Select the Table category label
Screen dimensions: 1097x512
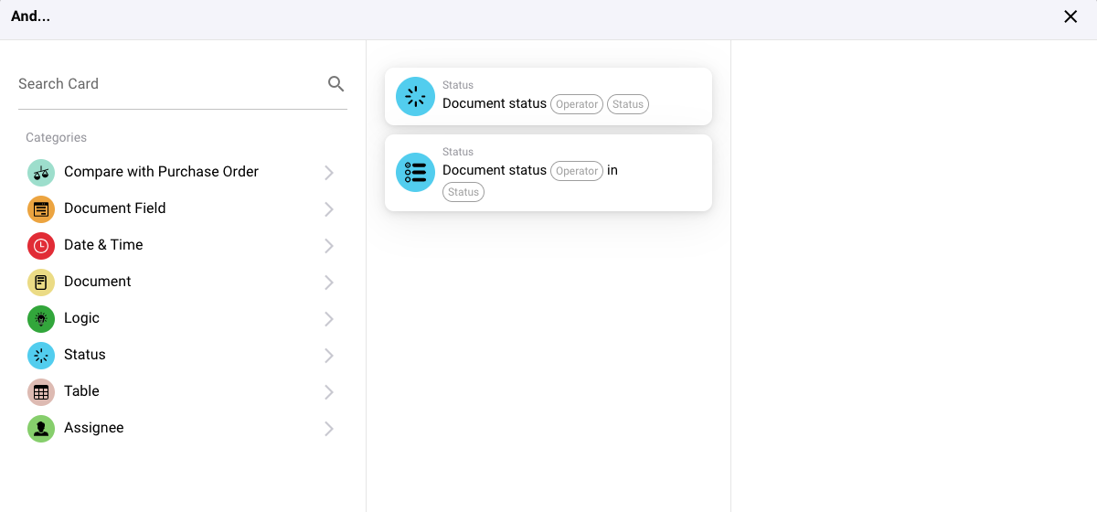coord(81,391)
